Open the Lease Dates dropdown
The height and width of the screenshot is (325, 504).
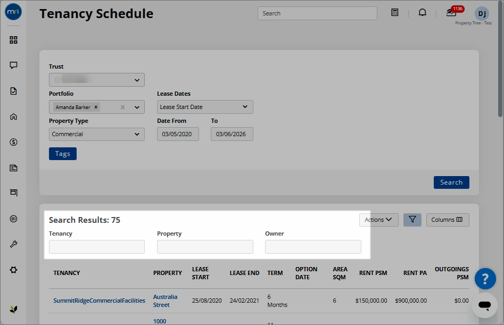click(x=205, y=107)
